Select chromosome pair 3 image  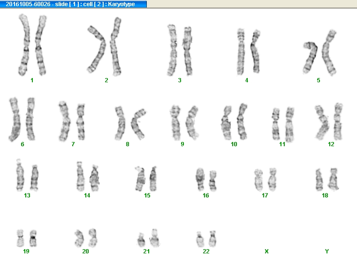180,50
